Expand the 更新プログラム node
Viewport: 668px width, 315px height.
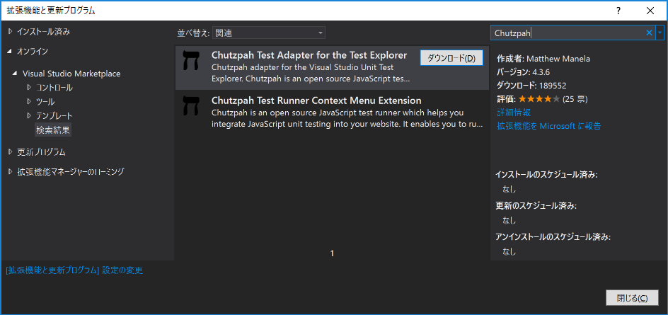point(10,151)
